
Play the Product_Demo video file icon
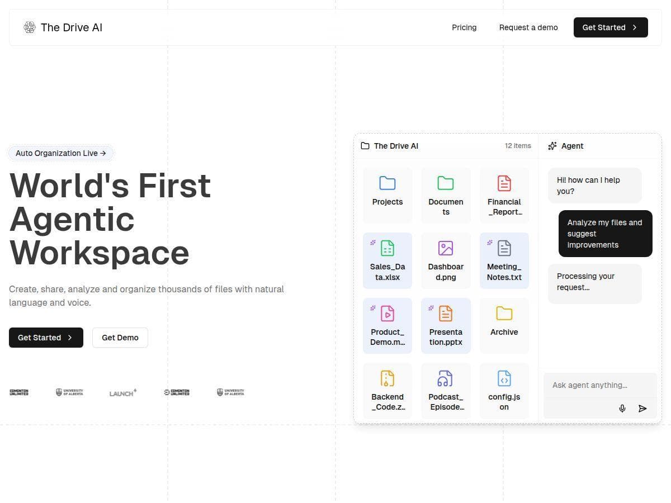coord(388,313)
